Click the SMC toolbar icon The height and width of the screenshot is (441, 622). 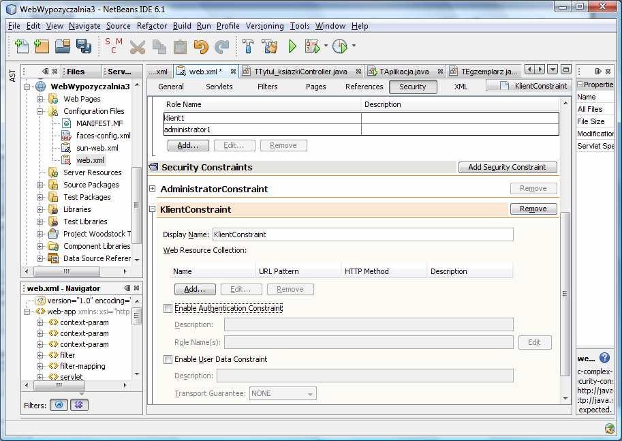114,46
